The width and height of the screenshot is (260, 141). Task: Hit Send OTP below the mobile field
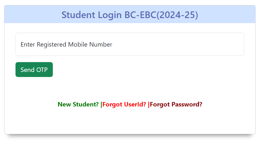(34, 70)
